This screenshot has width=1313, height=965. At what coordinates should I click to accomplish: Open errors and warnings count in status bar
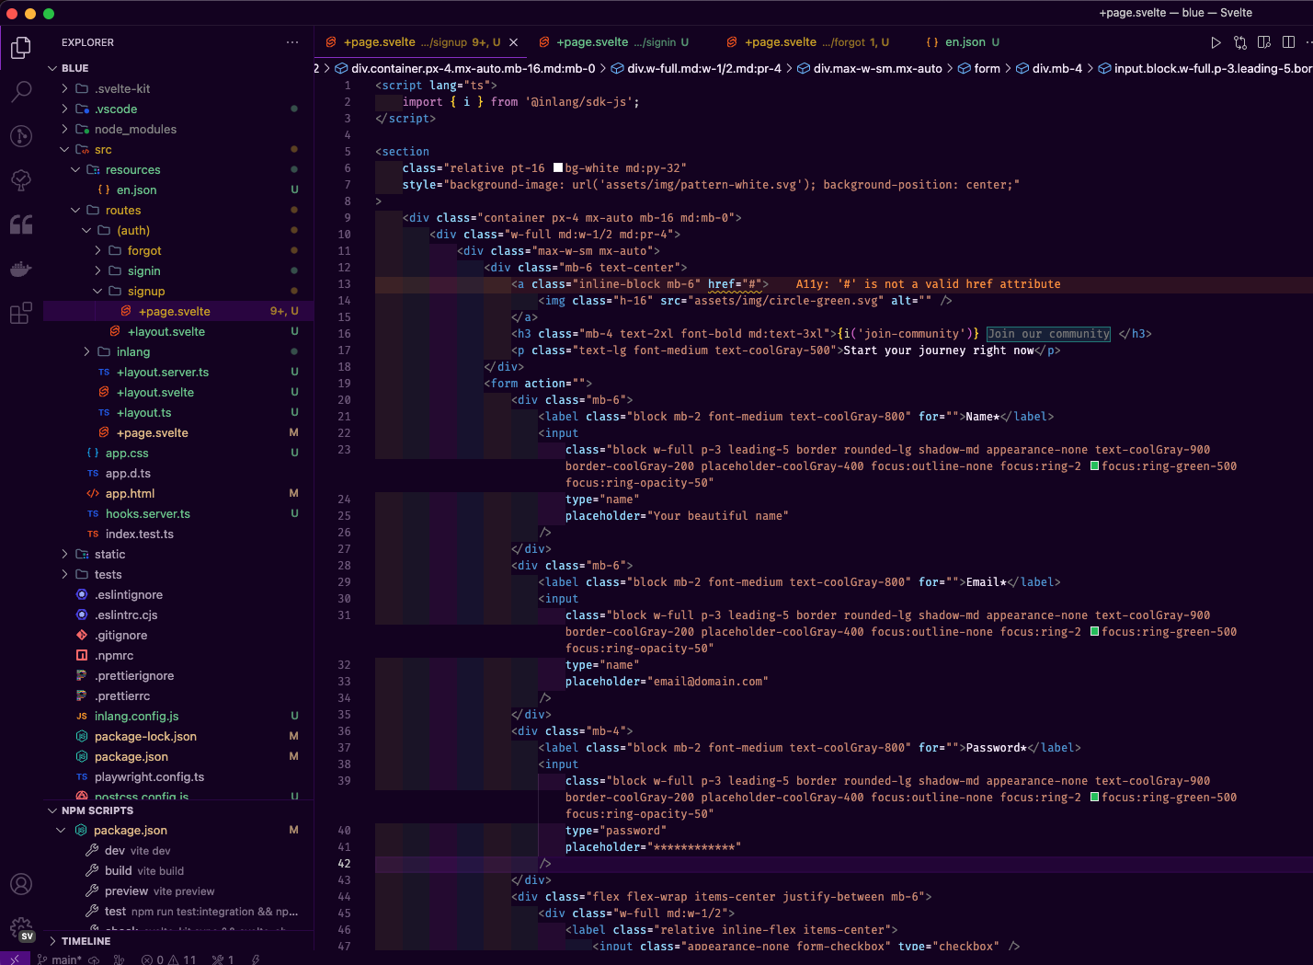click(169, 959)
